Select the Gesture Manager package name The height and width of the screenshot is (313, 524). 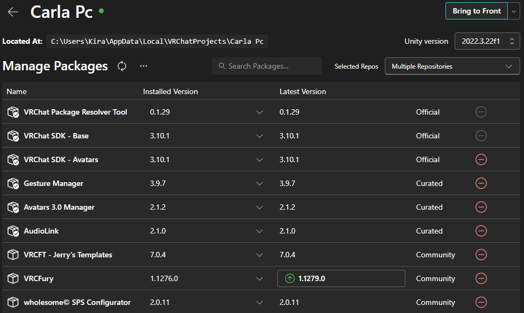point(54,183)
